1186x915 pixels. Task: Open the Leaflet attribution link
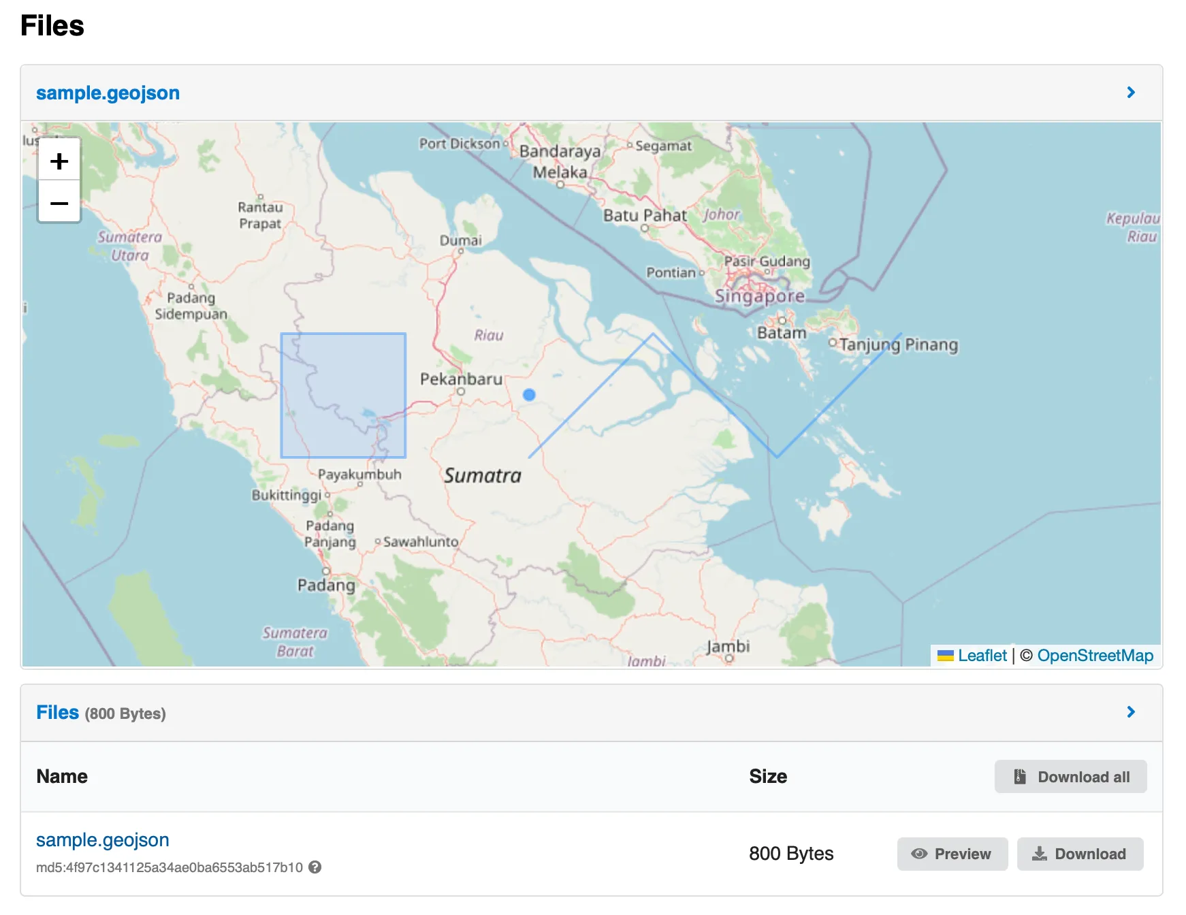click(x=982, y=656)
